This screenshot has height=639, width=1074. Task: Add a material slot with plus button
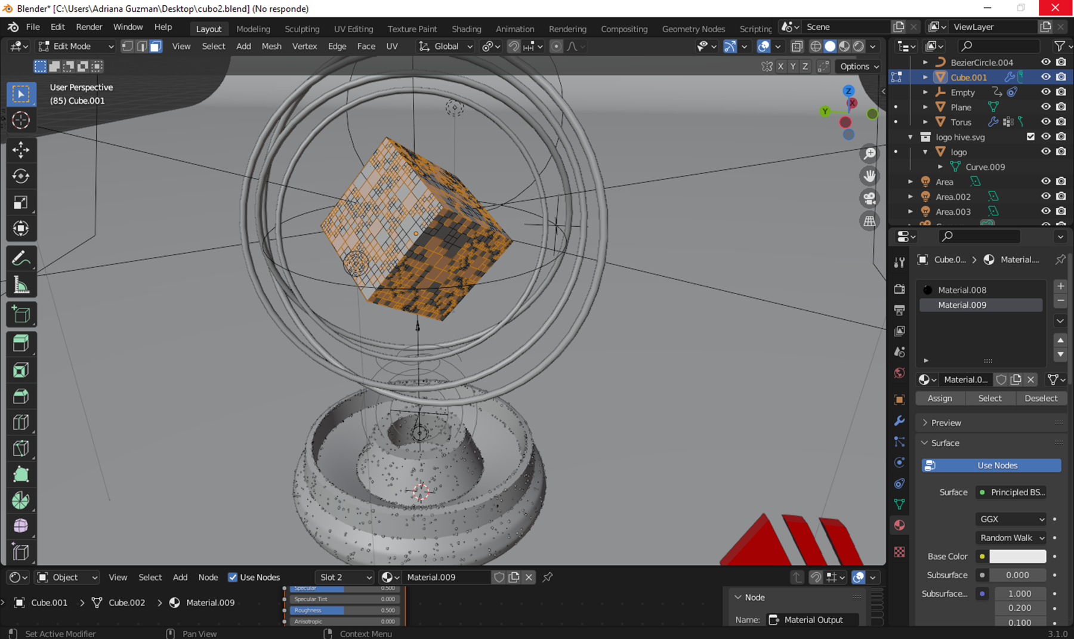tap(1060, 286)
